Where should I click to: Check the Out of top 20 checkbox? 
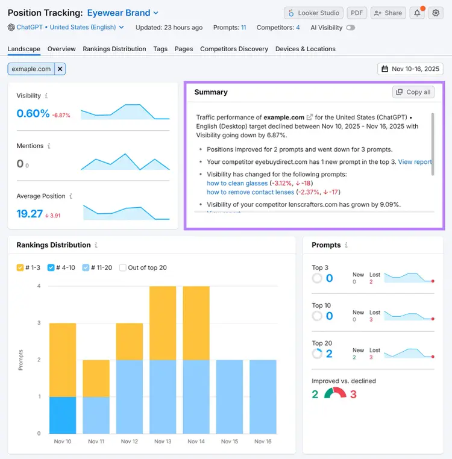[123, 267]
